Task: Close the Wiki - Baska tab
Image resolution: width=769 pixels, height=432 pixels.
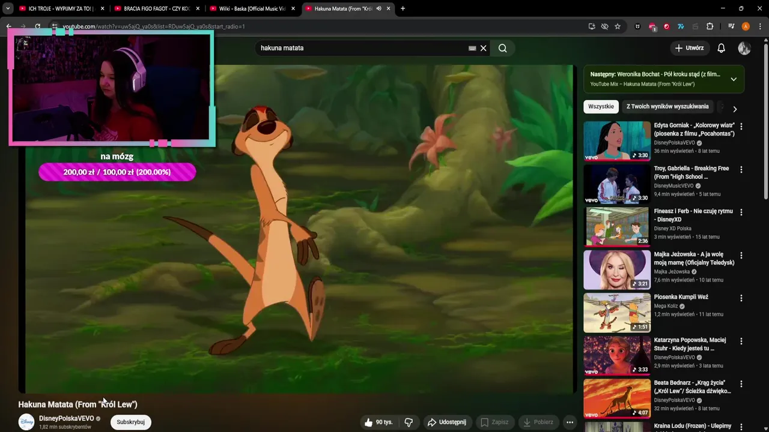Action: coord(293,8)
